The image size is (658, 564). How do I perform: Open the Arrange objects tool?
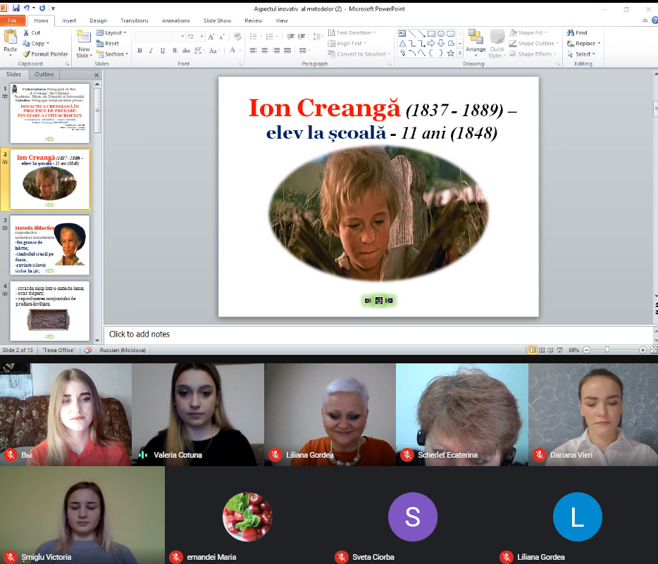point(476,42)
